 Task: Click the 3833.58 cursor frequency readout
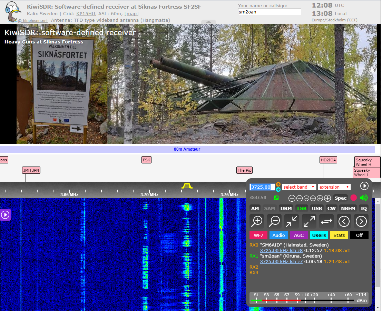tap(258, 198)
